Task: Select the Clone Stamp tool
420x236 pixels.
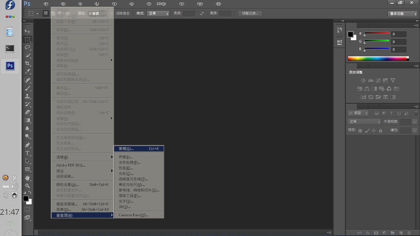Action: [x=27, y=96]
